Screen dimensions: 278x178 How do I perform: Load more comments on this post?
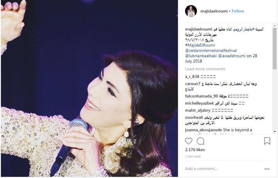click(205, 69)
